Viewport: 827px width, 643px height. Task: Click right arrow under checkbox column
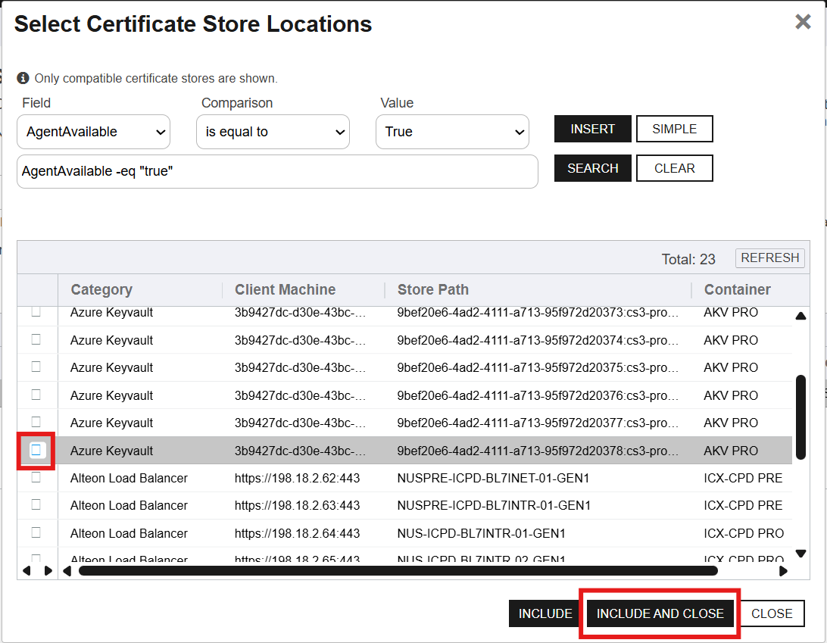click(48, 571)
